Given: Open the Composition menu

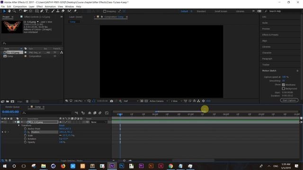Looking at the screenshot, I should coord(20,7).
